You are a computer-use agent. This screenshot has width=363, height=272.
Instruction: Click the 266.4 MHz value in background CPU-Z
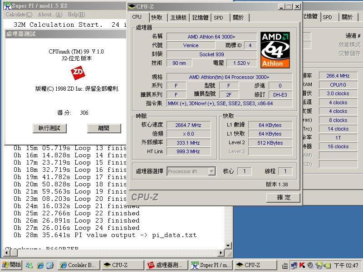click(338, 76)
